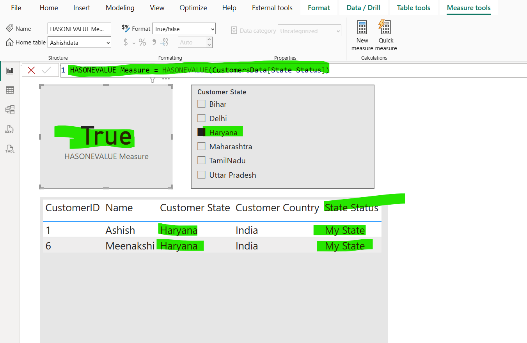Switch to the Modeling ribbon tab
The height and width of the screenshot is (343, 527).
120,7
